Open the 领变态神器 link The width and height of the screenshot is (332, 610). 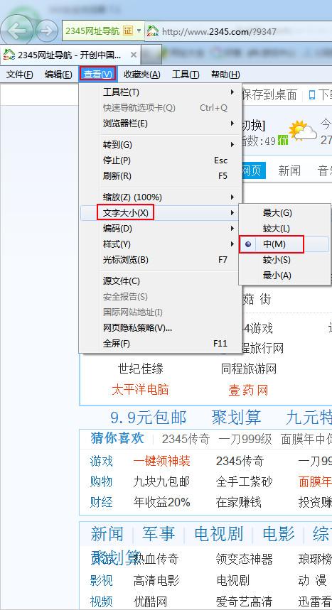(x=245, y=559)
